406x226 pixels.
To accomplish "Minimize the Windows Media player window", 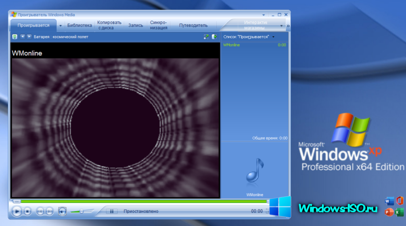I will click(273, 15).
